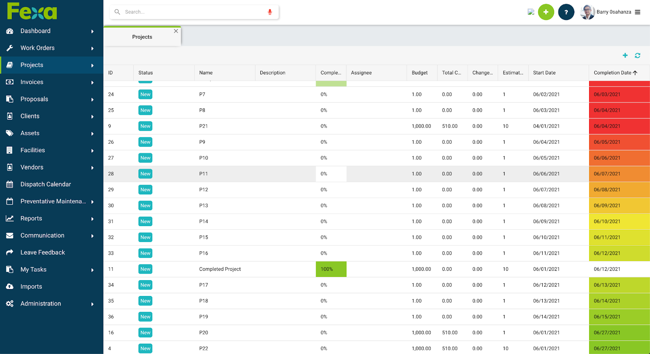The image size is (650, 354).
Task: Expand the Projects submenu arrow
Action: (x=93, y=65)
